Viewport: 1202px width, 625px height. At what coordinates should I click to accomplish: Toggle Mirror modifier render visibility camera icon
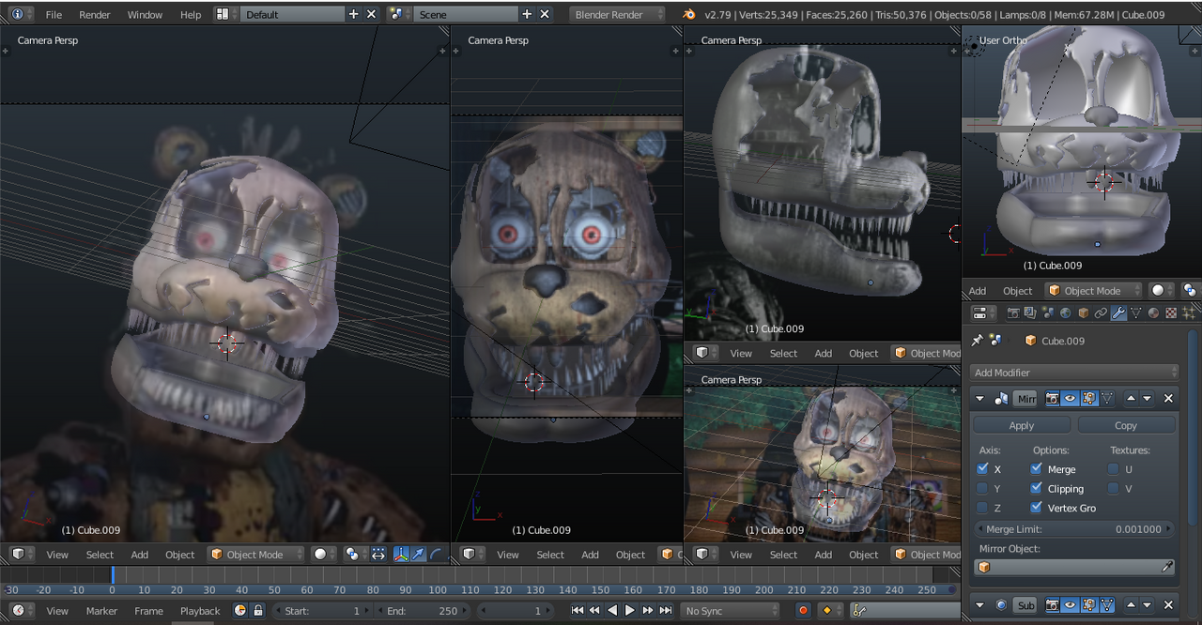[1052, 399]
